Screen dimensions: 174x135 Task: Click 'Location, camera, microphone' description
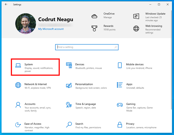(x=141, y=127)
